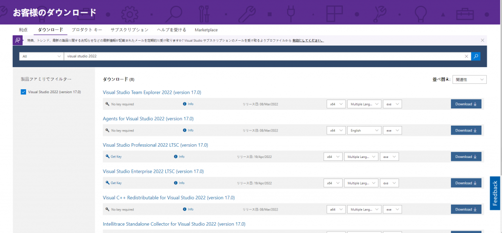Screen dimensions: 502x233
Task: Open the Feedback side panel button
Action: click(x=495, y=193)
